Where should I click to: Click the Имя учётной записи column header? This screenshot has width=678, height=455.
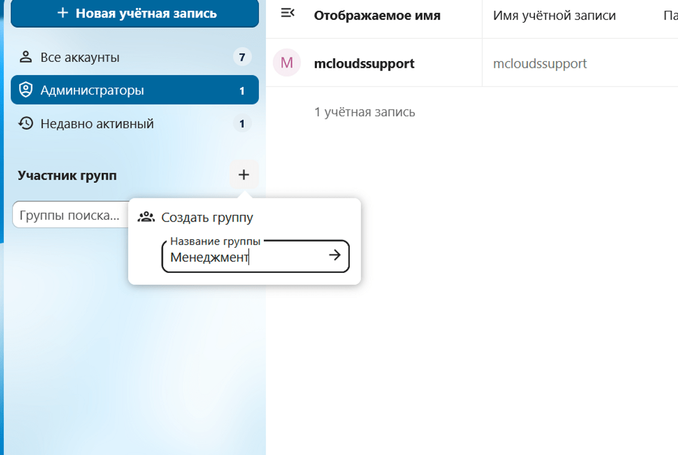(554, 15)
